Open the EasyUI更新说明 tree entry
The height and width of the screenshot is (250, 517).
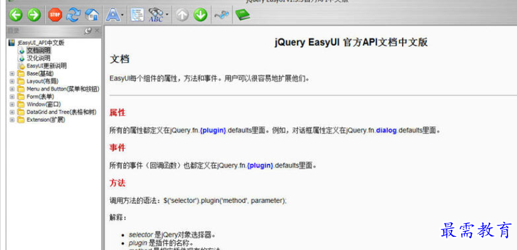tap(46, 65)
